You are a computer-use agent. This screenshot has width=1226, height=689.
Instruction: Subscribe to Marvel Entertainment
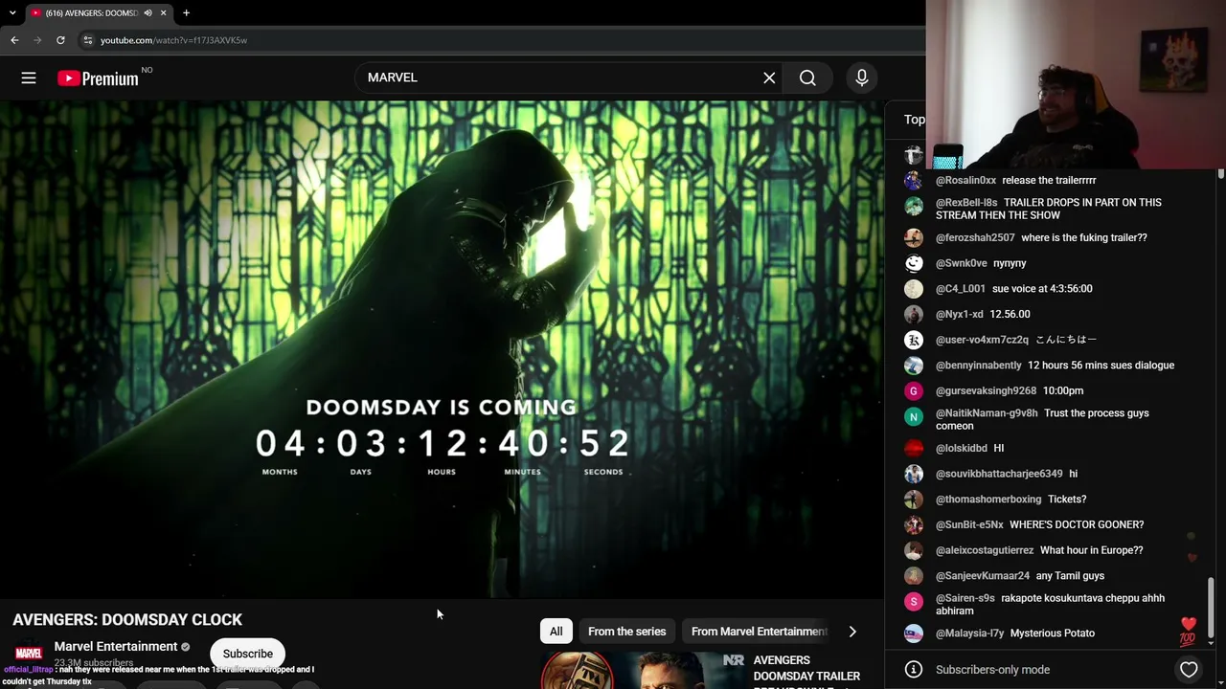click(248, 654)
